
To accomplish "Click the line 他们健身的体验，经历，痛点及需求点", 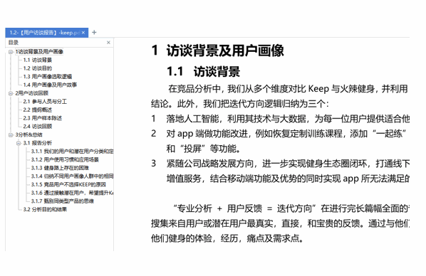I will coord(227,238).
